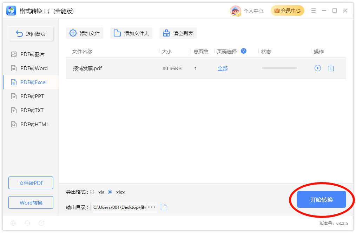This screenshot has height=233, width=356.
Task: Click 个人中心 label
Action: coord(253,11)
